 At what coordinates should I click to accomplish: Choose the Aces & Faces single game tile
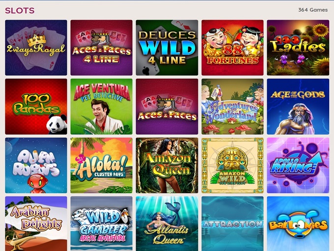167,107
